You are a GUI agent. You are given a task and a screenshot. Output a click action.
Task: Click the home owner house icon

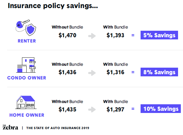click(26, 102)
